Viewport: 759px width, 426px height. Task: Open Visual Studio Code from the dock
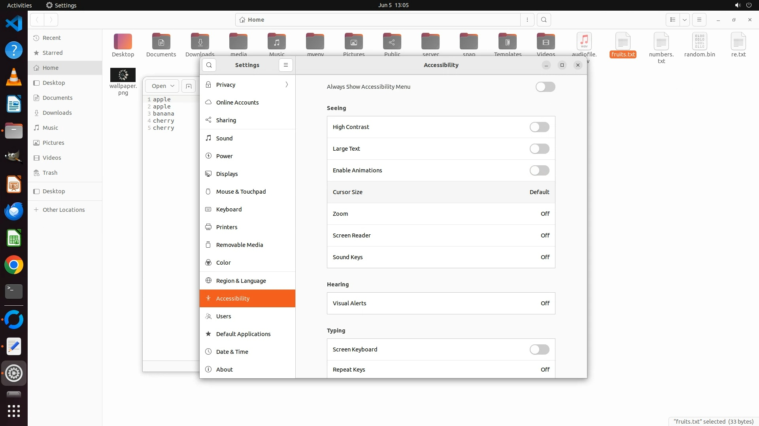[x=14, y=24]
